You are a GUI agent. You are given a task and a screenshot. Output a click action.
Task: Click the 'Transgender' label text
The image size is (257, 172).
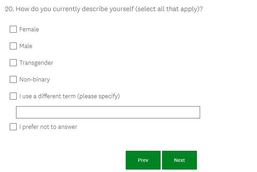[36, 63]
